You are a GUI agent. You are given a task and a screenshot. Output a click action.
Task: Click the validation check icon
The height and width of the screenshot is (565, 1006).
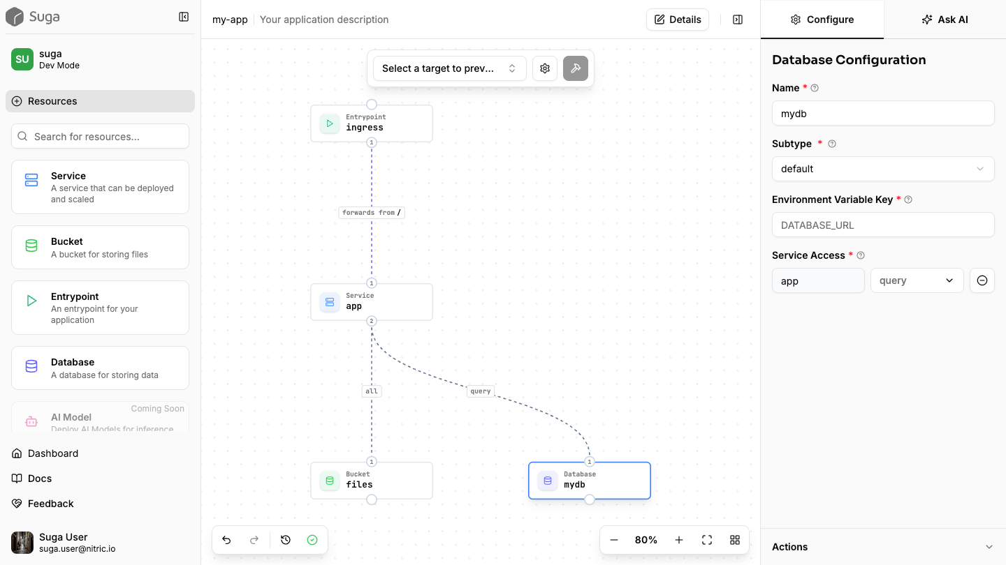click(312, 540)
